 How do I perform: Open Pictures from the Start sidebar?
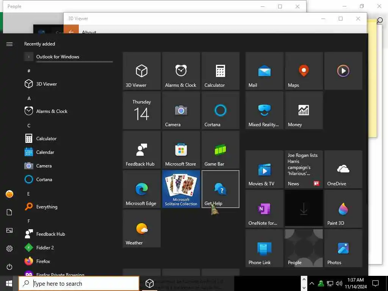(x=9, y=230)
